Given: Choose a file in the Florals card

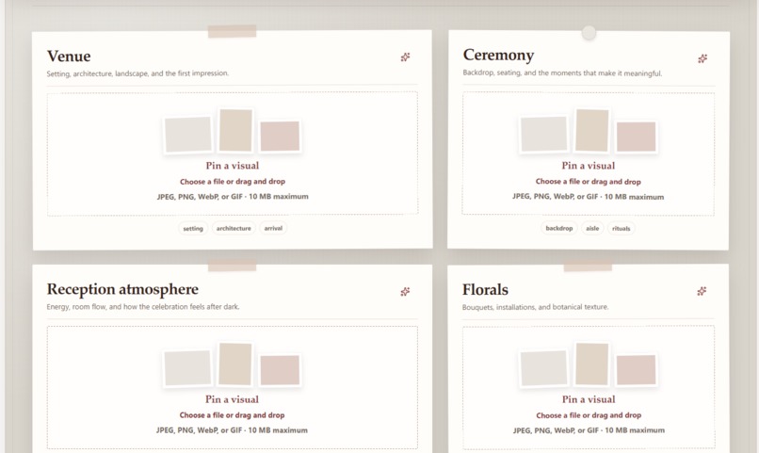Looking at the screenshot, I should [589, 415].
